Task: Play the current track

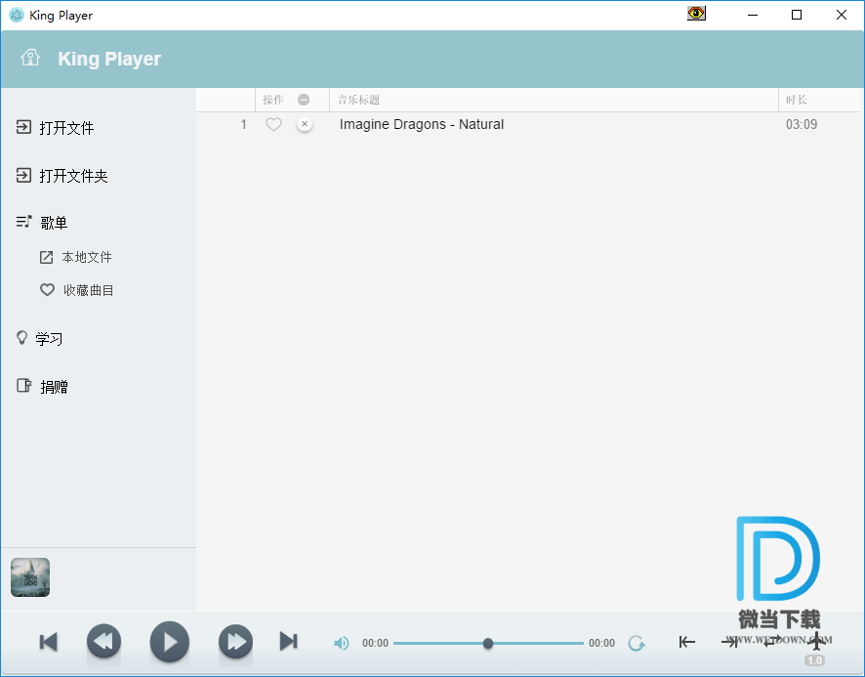Action: coord(169,642)
